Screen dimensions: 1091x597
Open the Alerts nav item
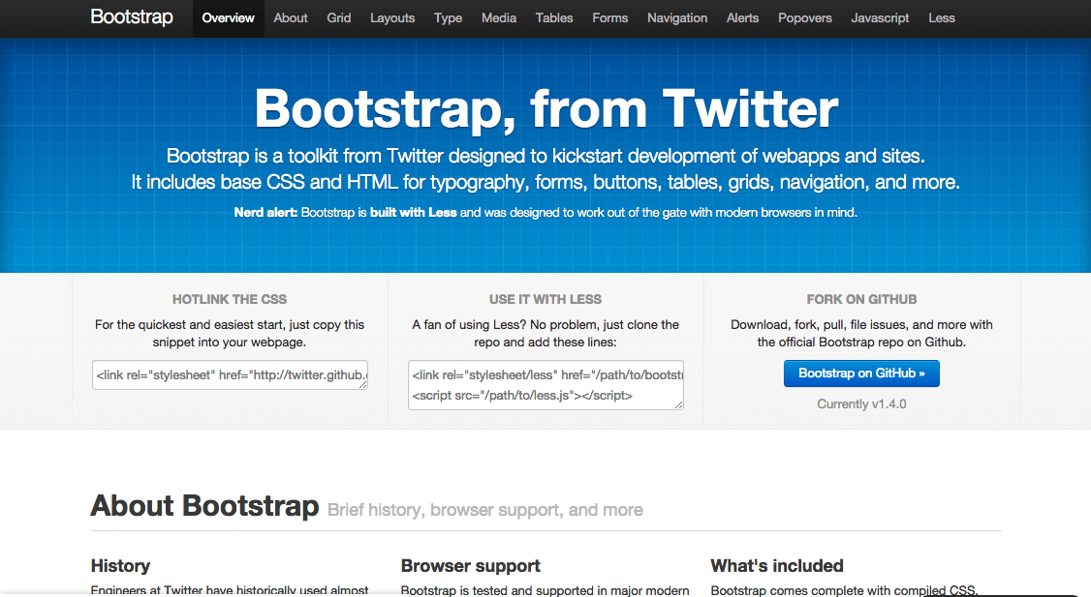click(x=742, y=18)
